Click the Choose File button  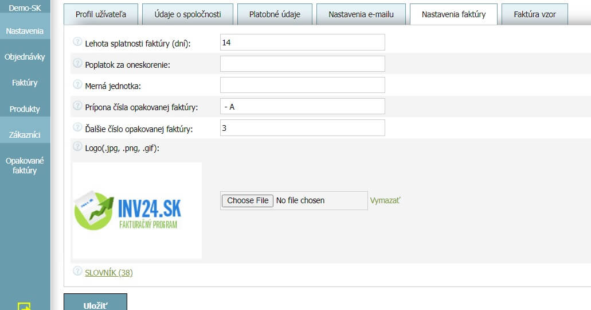(248, 200)
